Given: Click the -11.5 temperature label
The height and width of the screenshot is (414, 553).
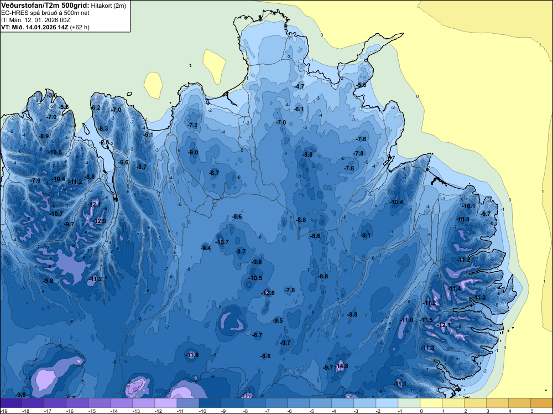Looking at the screenshot, I should coord(426,320).
